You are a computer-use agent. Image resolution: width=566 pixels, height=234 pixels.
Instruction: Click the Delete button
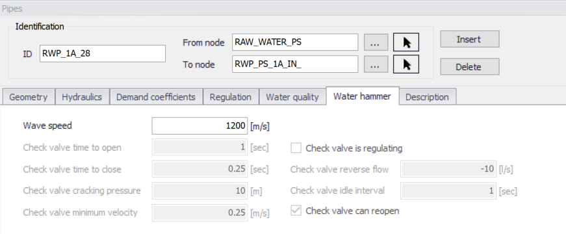coord(470,66)
